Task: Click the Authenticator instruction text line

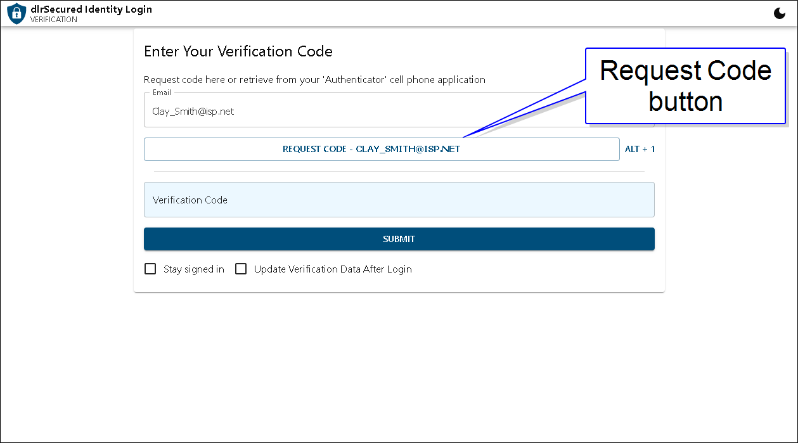Action: (x=314, y=80)
